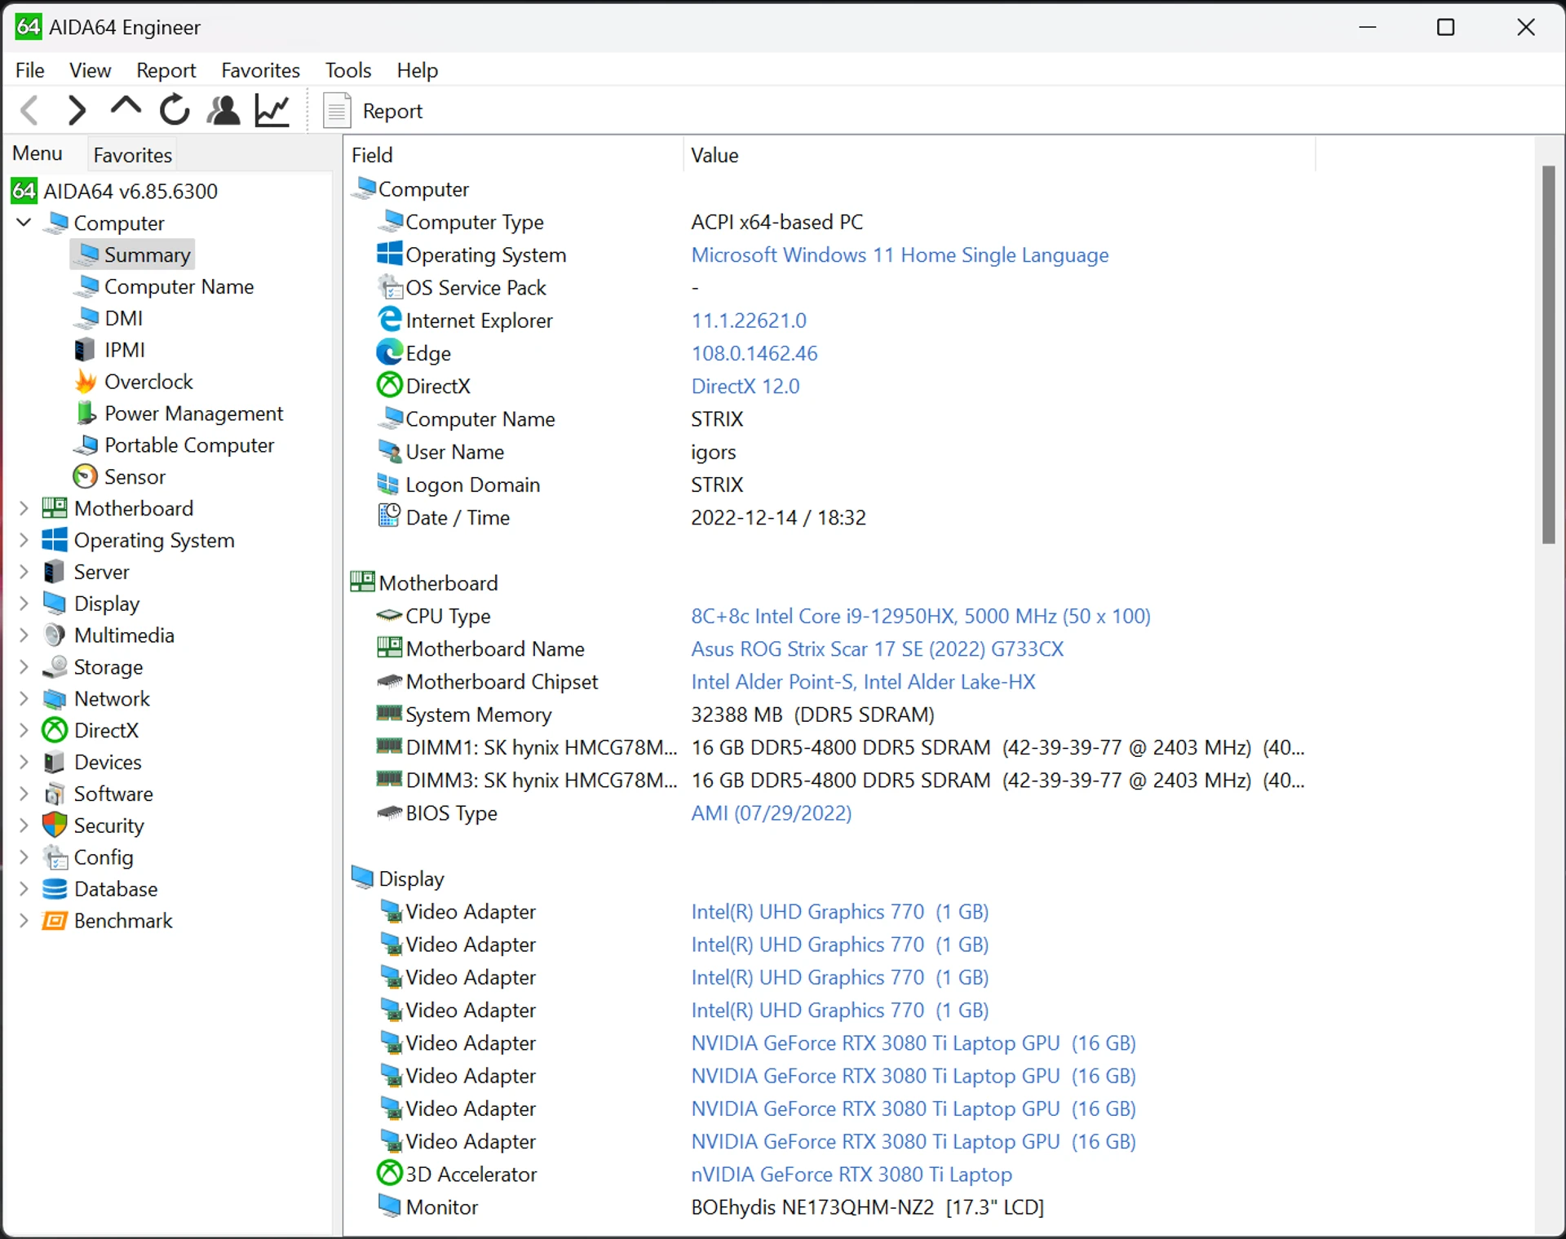The image size is (1566, 1239).
Task: Click the Devices icon in tree
Action: pyautogui.click(x=55, y=763)
